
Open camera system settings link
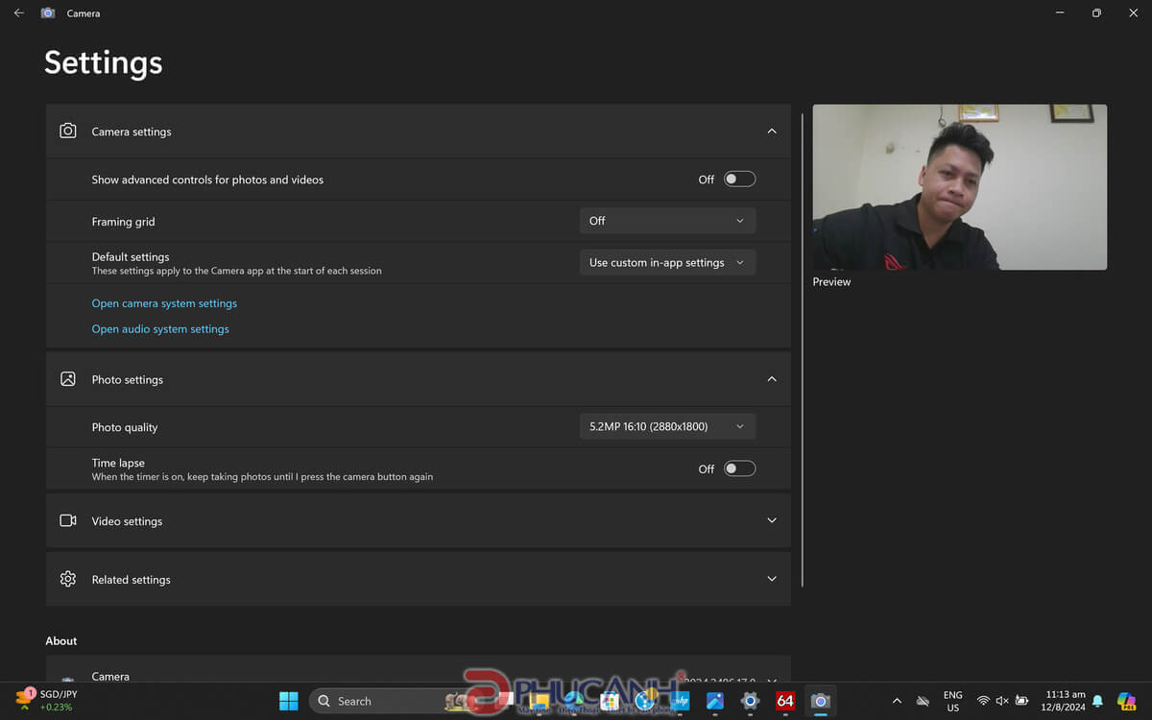(164, 303)
